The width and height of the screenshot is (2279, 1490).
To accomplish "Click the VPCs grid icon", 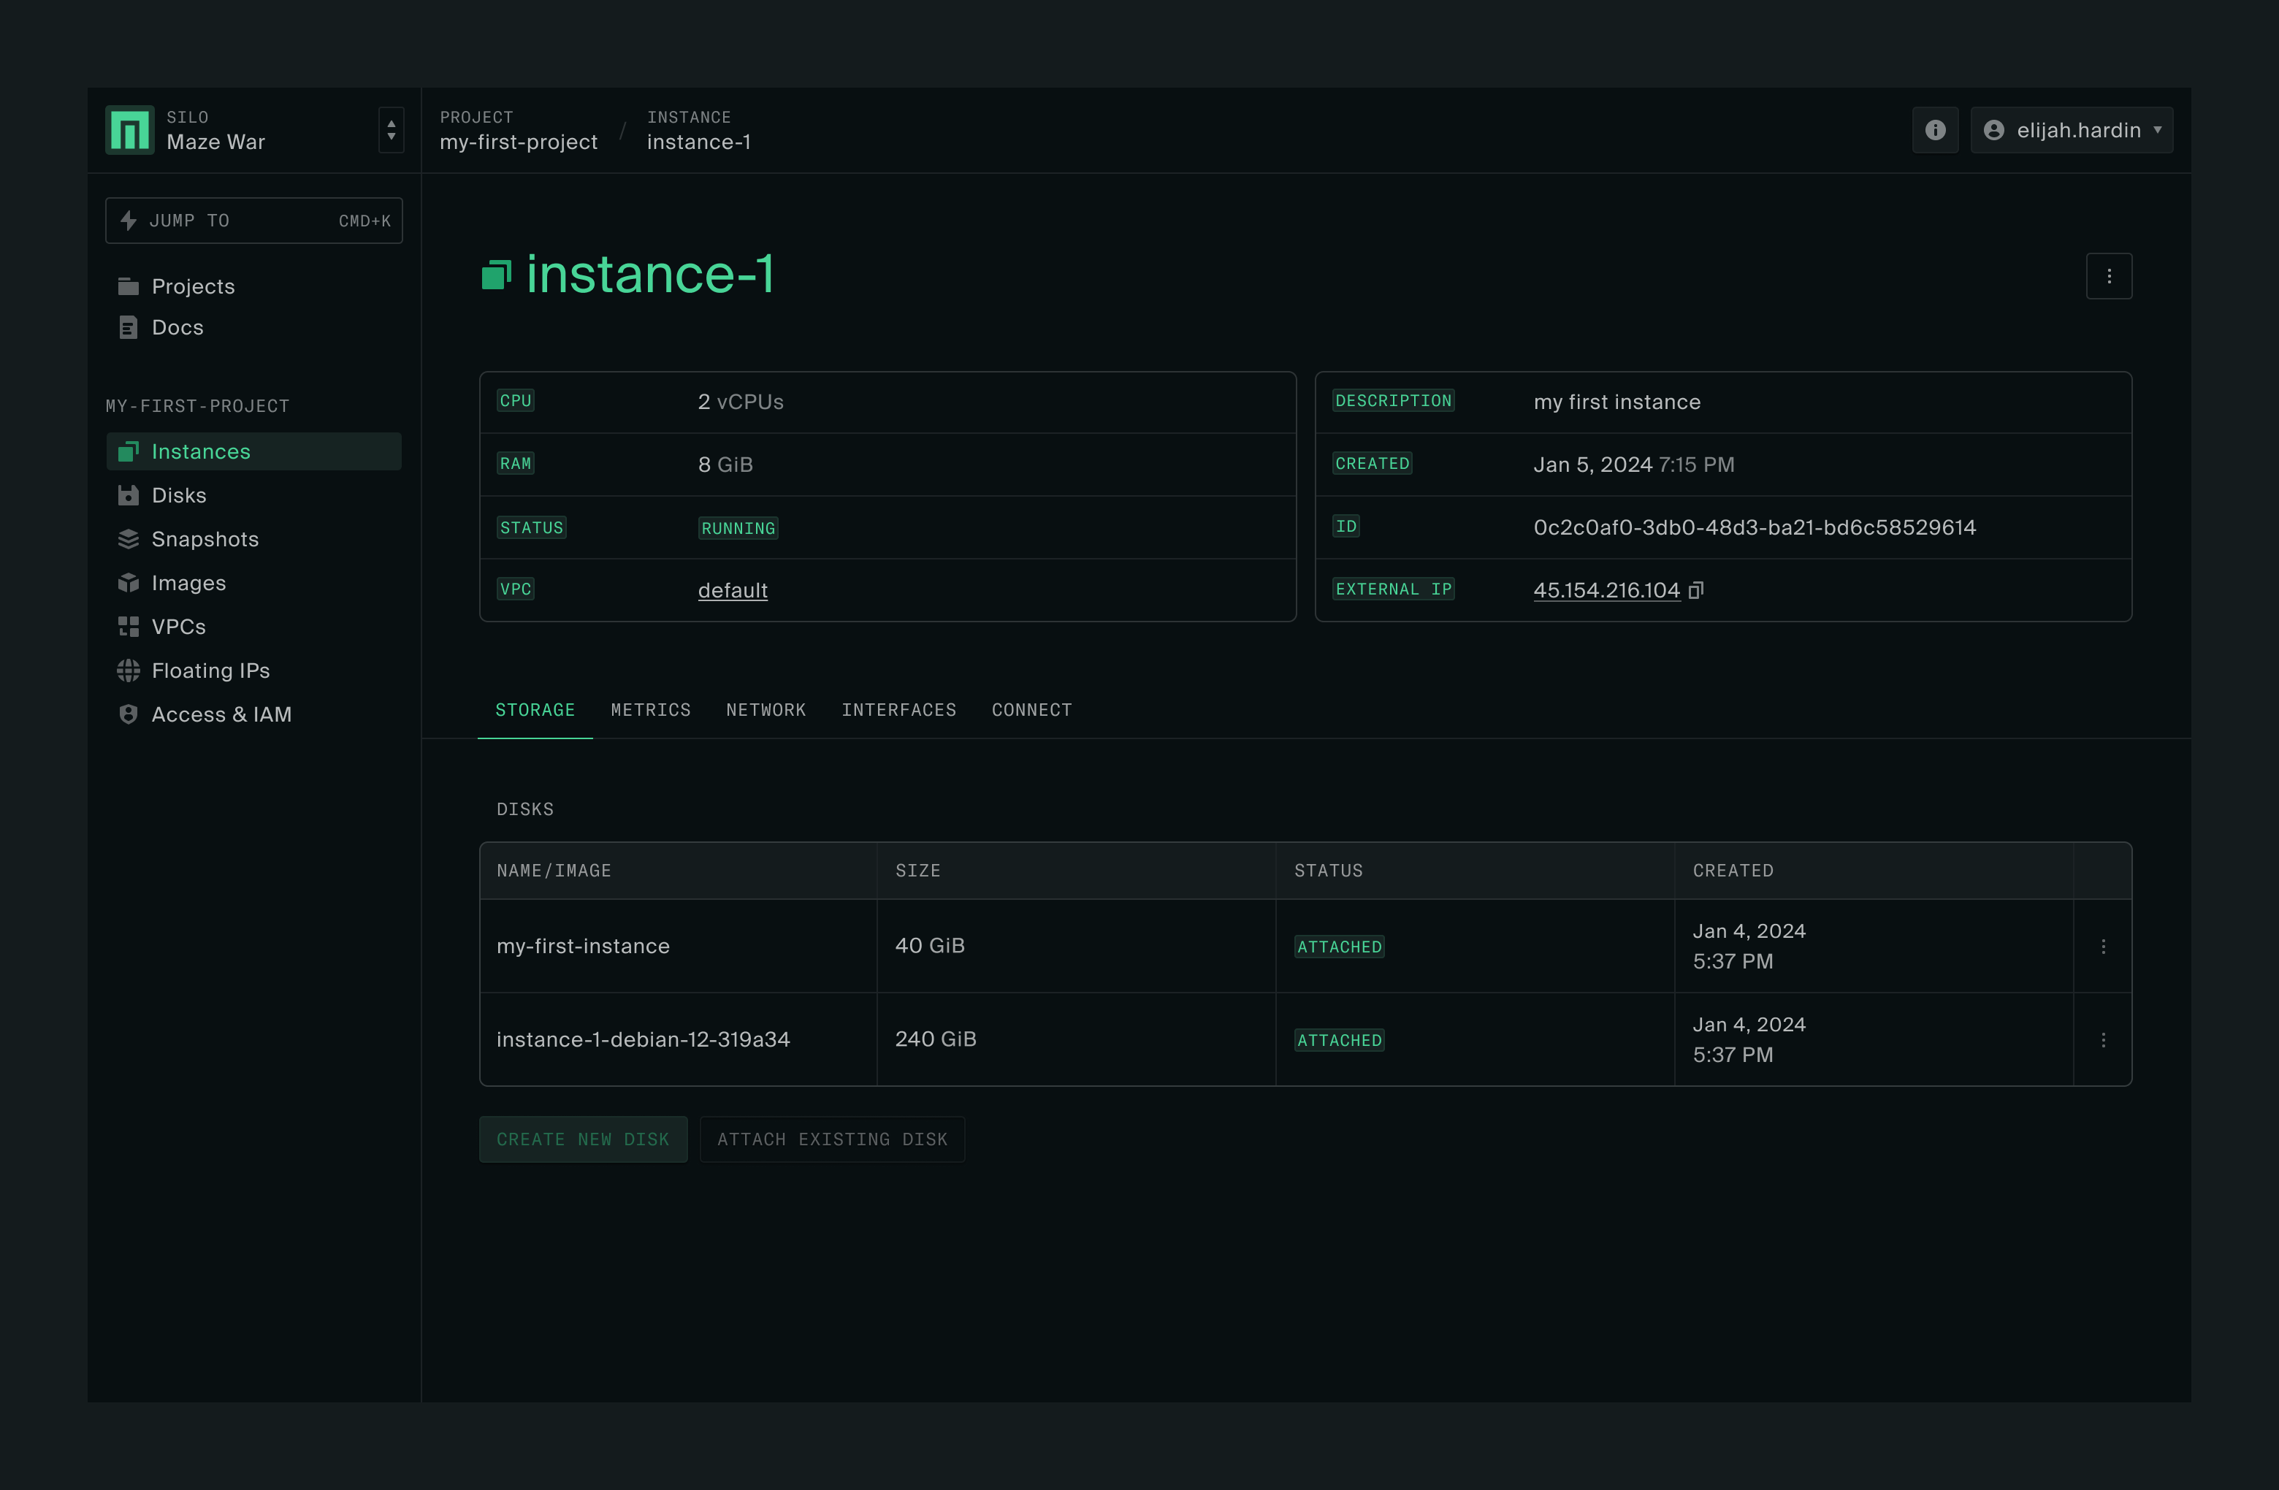I will coord(129,626).
